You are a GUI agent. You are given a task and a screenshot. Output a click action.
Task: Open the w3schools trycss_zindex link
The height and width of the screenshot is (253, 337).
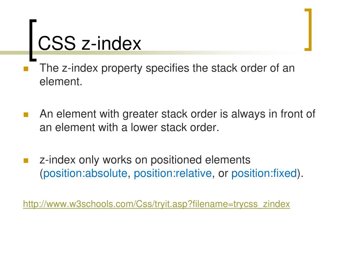[x=156, y=204]
